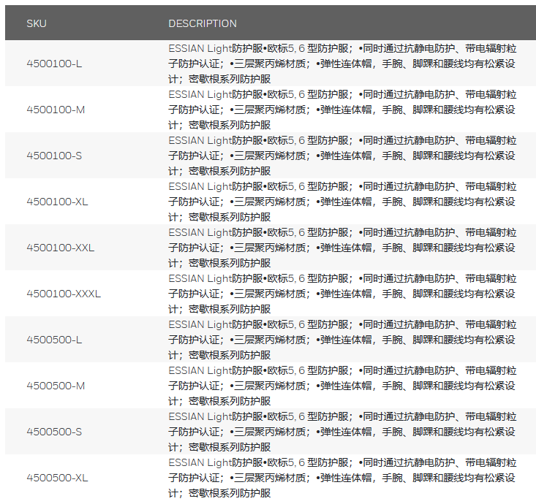Select SKU cell 4500500-XL

point(57,478)
